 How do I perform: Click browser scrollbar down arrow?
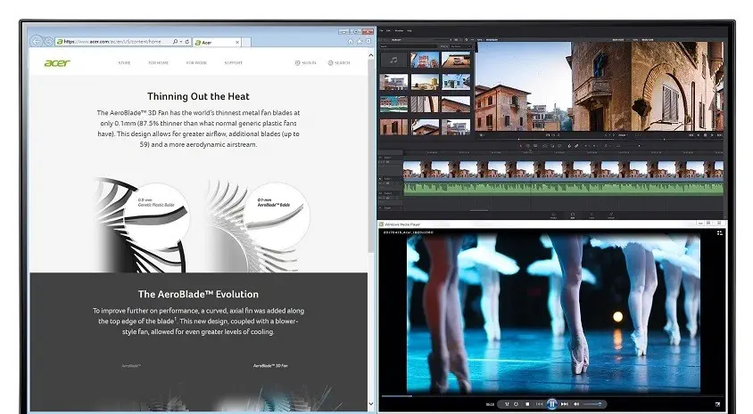click(371, 404)
